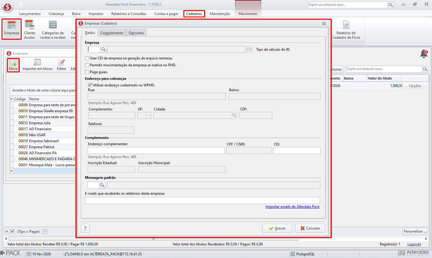Open Categorias de contas a receber
The width and height of the screenshot is (432, 258).
pyautogui.click(x=53, y=29)
